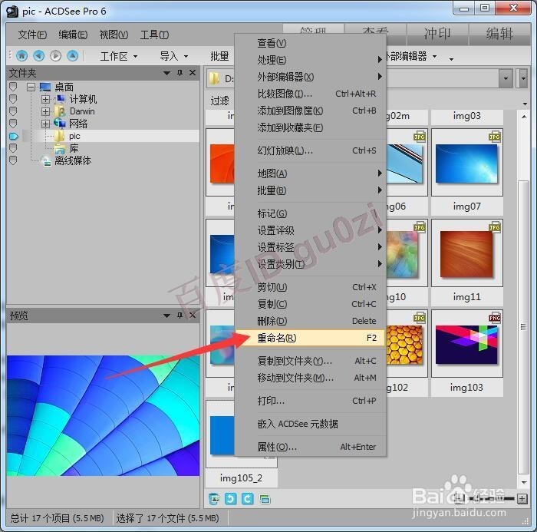Click the 计算机 computer icon in tree
The width and height of the screenshot is (537, 532).
coord(61,99)
